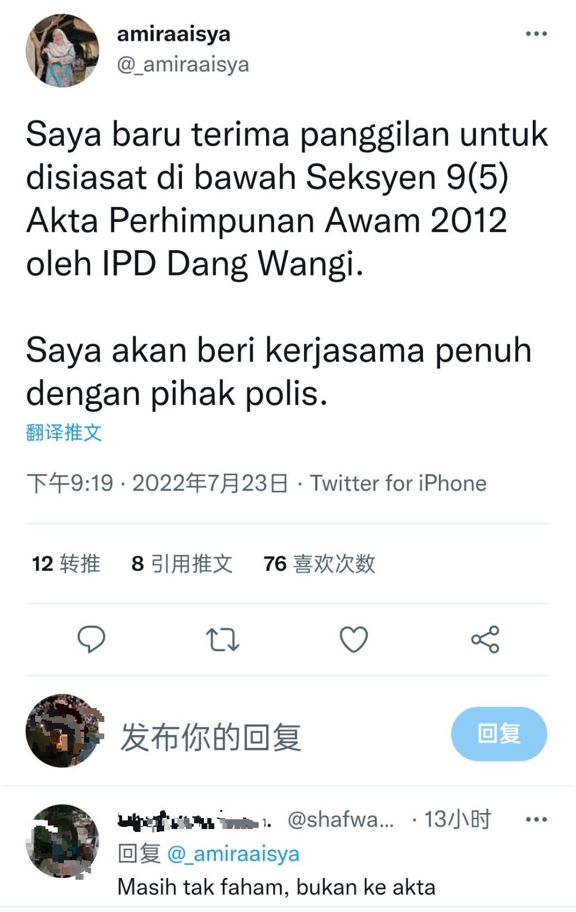The height and width of the screenshot is (912, 576).
Task: Retweet this post using arrows icon
Action: pos(222,639)
